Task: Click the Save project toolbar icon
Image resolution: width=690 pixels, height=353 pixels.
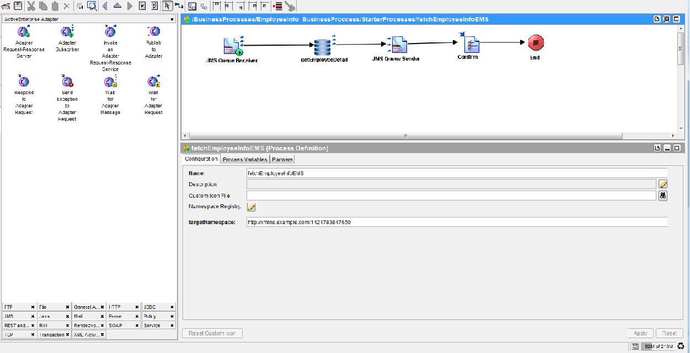Action: tap(18, 6)
